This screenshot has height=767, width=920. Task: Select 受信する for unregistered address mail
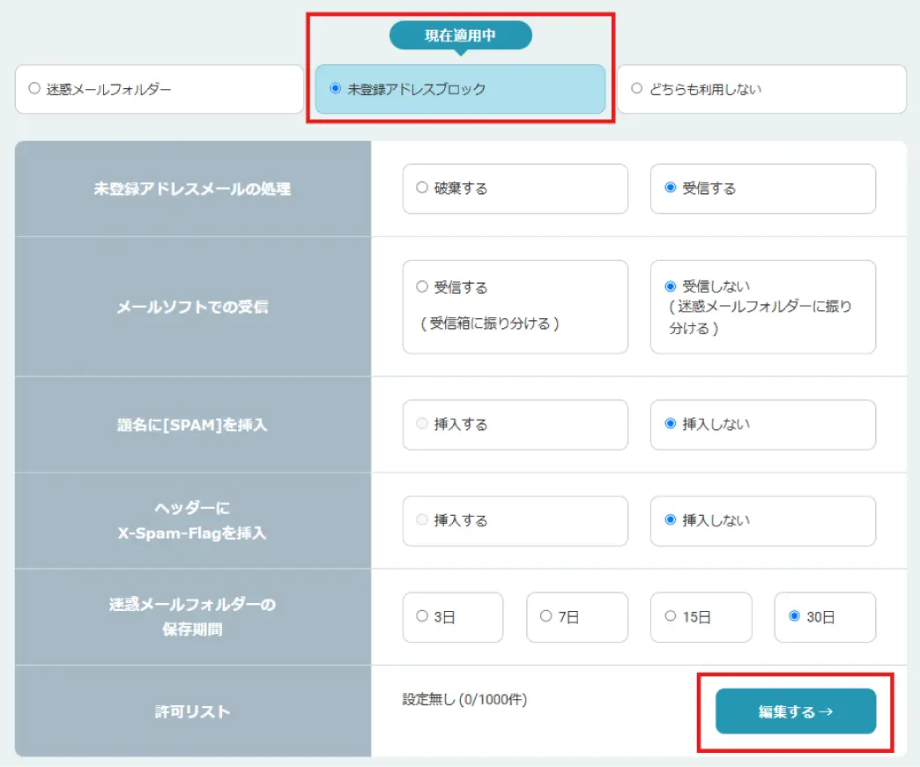(671, 189)
